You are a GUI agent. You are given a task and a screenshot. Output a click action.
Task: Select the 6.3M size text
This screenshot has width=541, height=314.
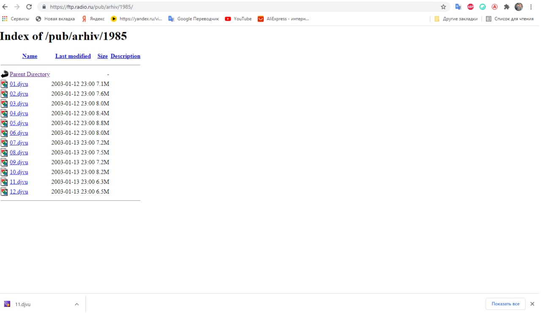tap(103, 182)
